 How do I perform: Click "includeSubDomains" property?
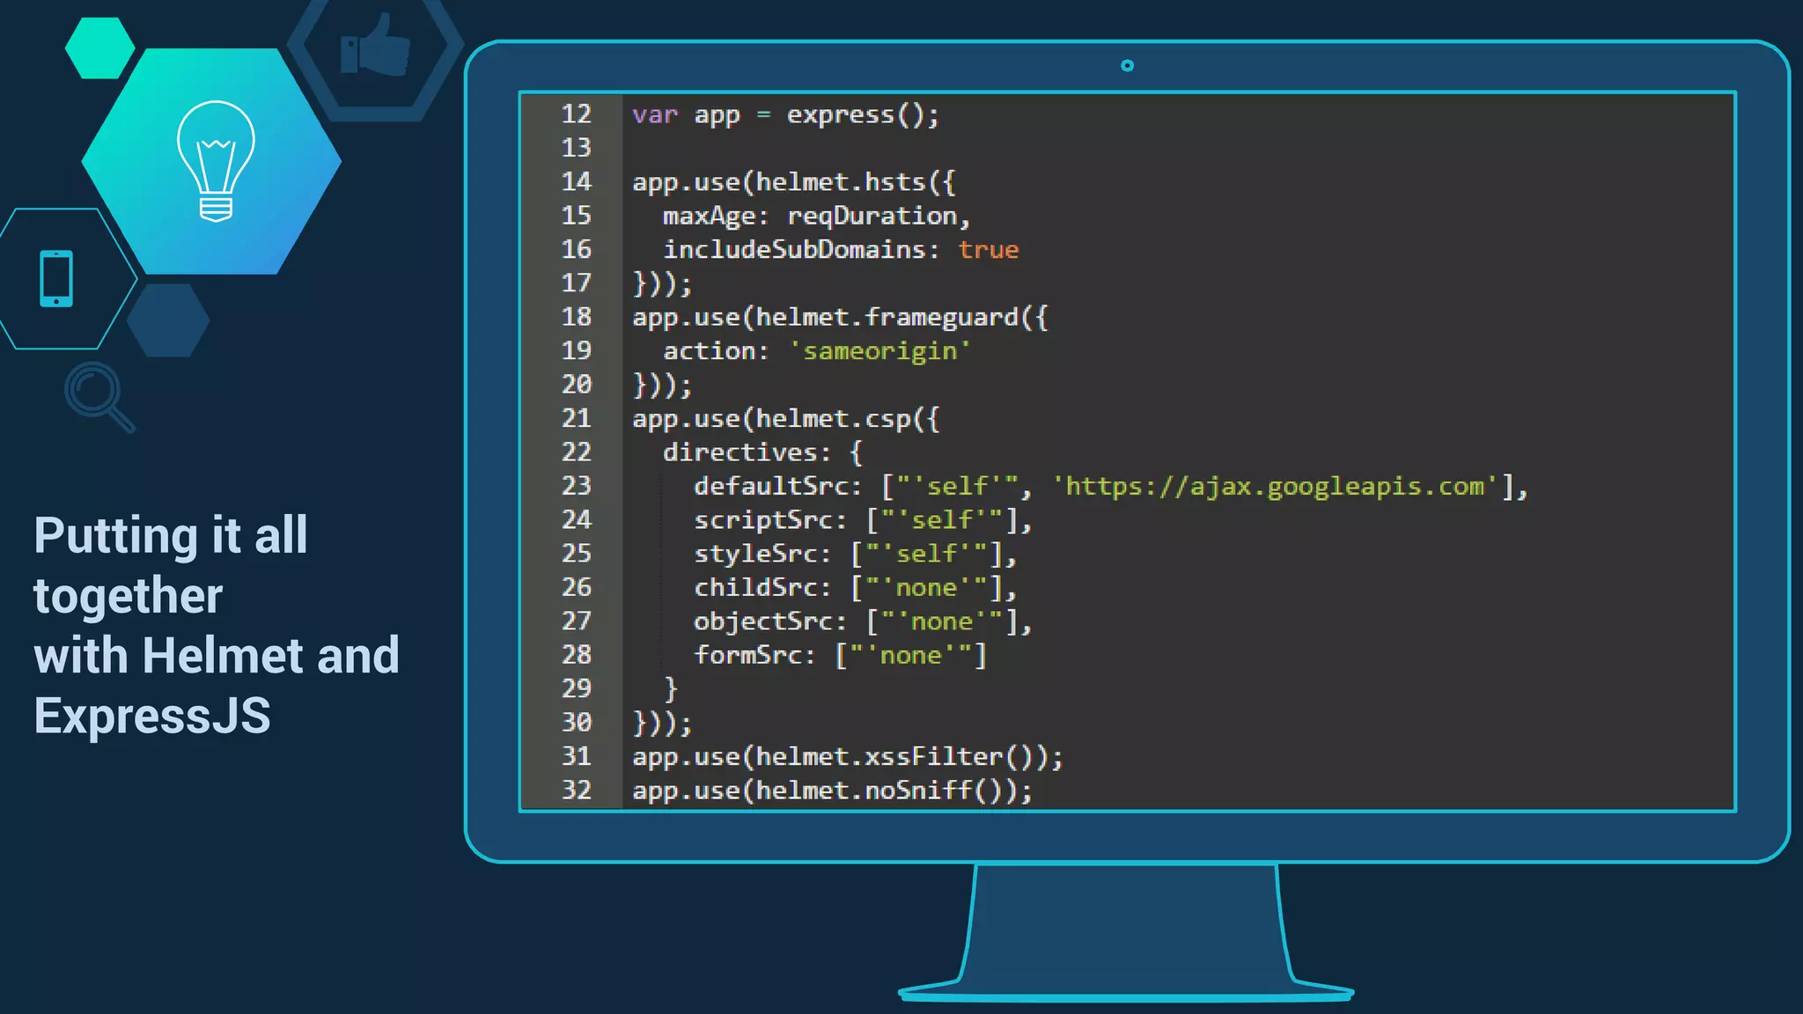[x=794, y=250]
